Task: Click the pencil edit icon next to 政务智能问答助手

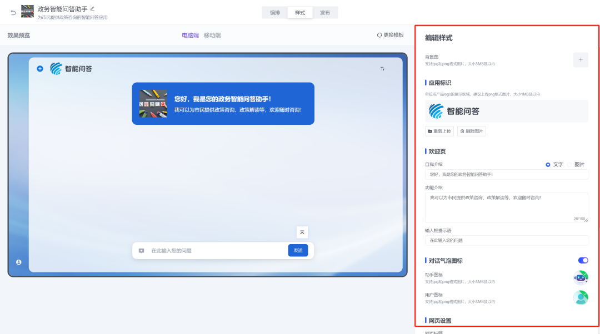Action: coord(92,9)
